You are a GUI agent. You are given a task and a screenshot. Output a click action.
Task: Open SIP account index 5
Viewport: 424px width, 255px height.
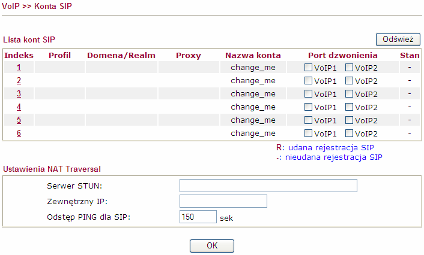pos(19,120)
